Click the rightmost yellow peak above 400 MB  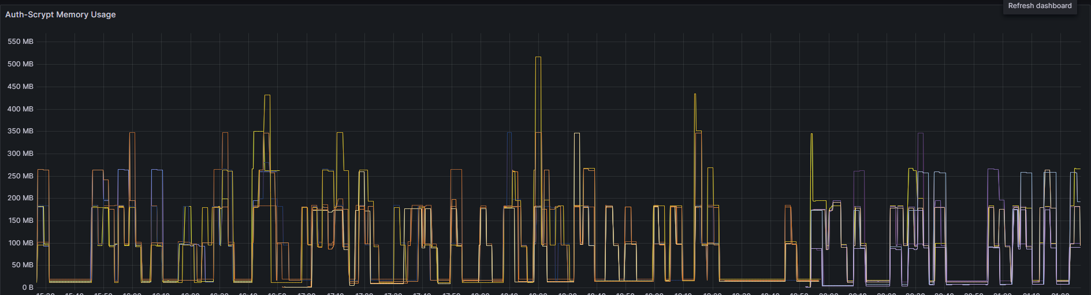695,95
